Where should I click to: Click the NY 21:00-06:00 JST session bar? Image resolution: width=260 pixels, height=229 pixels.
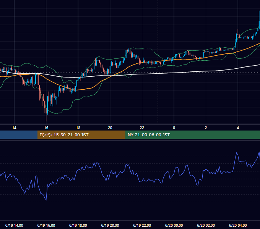(x=192, y=135)
